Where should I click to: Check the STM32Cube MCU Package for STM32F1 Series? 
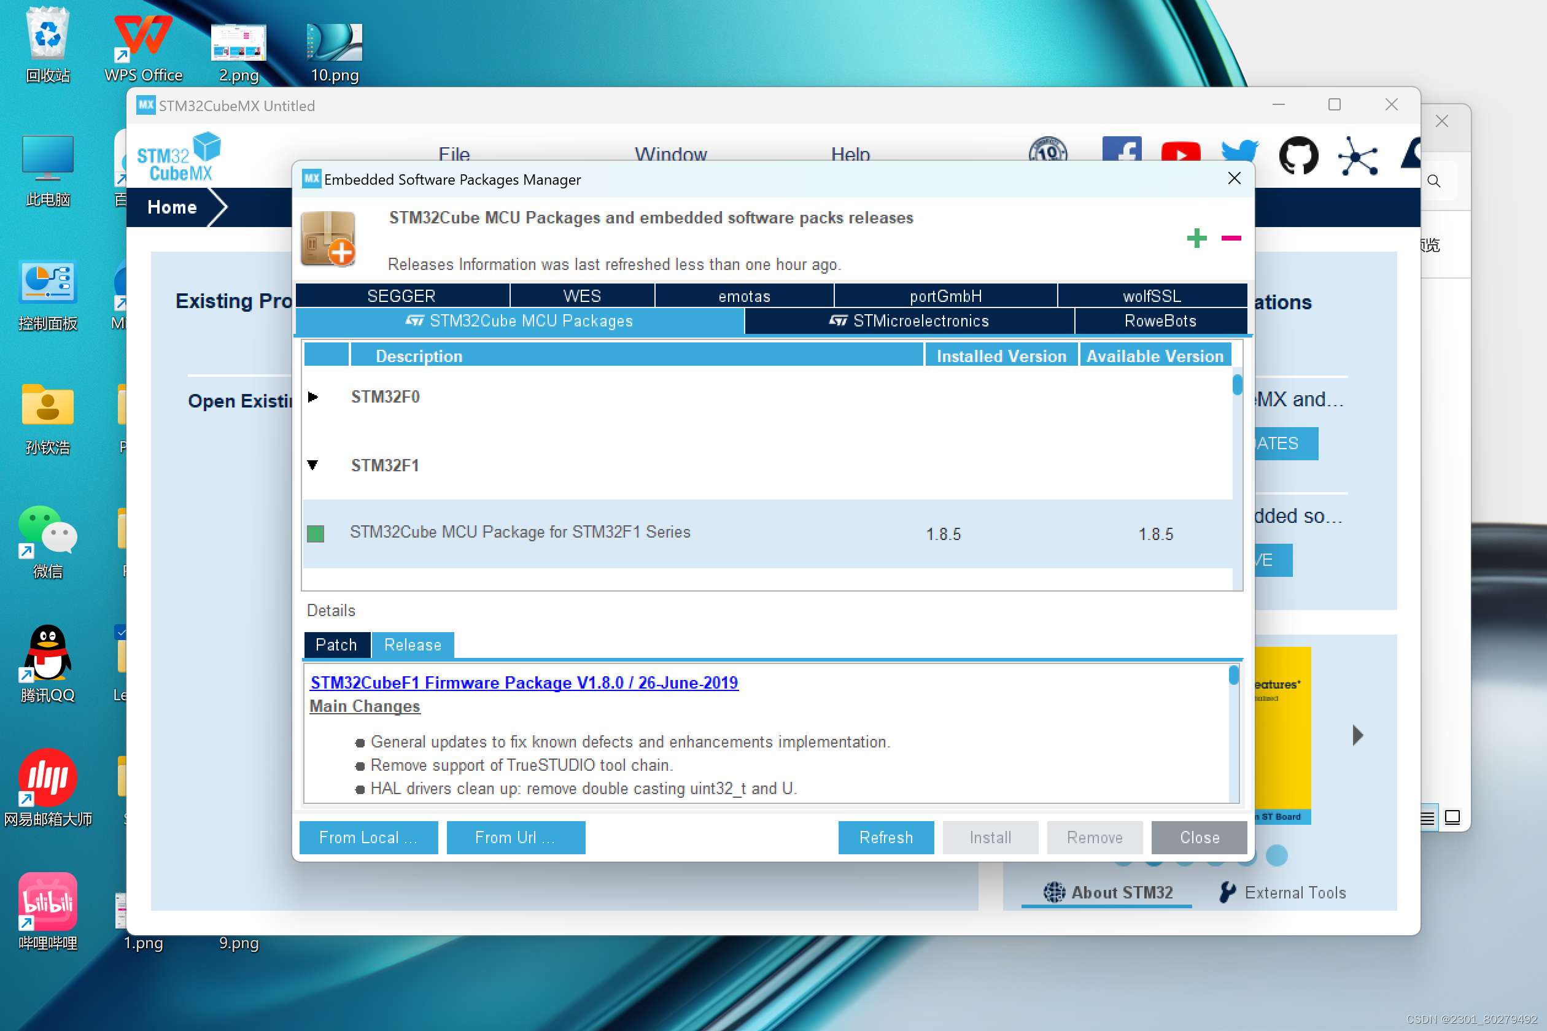(x=316, y=534)
